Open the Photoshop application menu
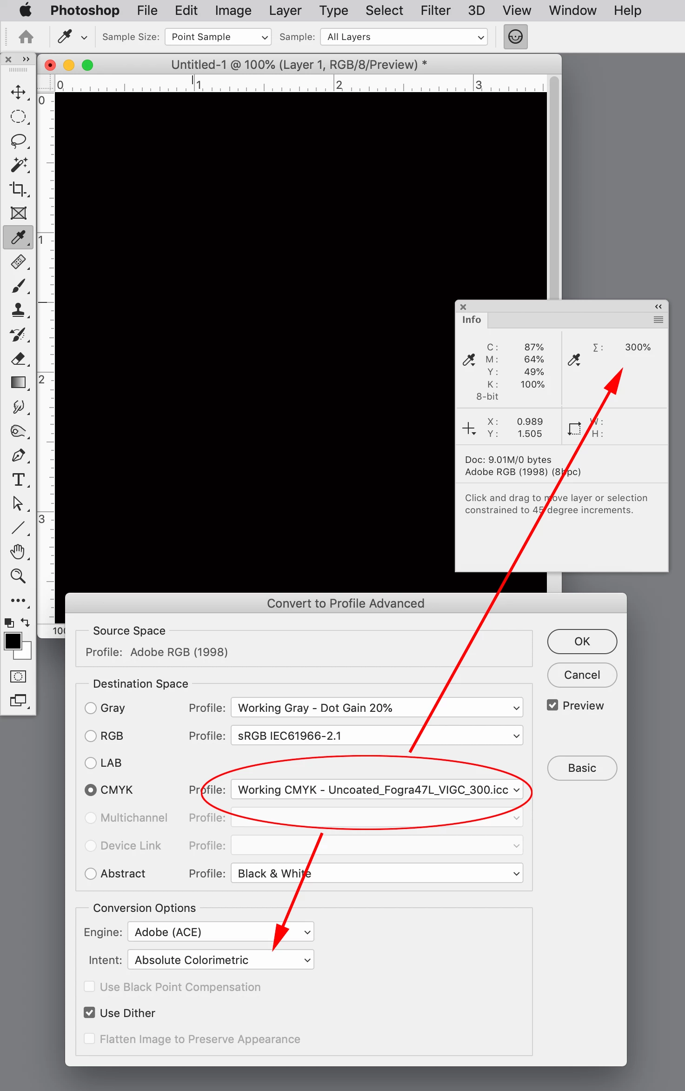 click(85, 10)
